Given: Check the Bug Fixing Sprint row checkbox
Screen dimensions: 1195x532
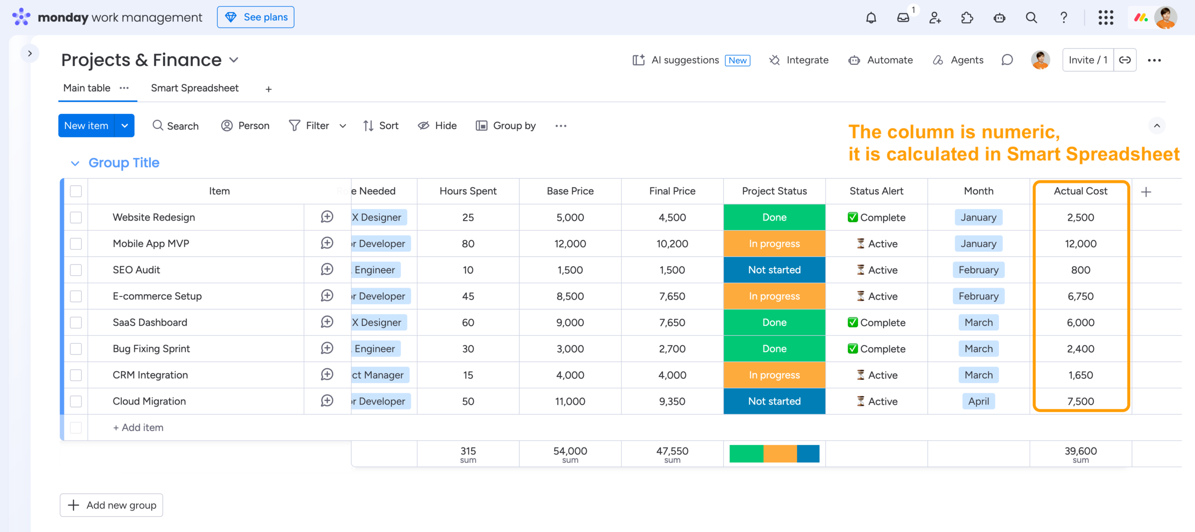Looking at the screenshot, I should coord(76,348).
